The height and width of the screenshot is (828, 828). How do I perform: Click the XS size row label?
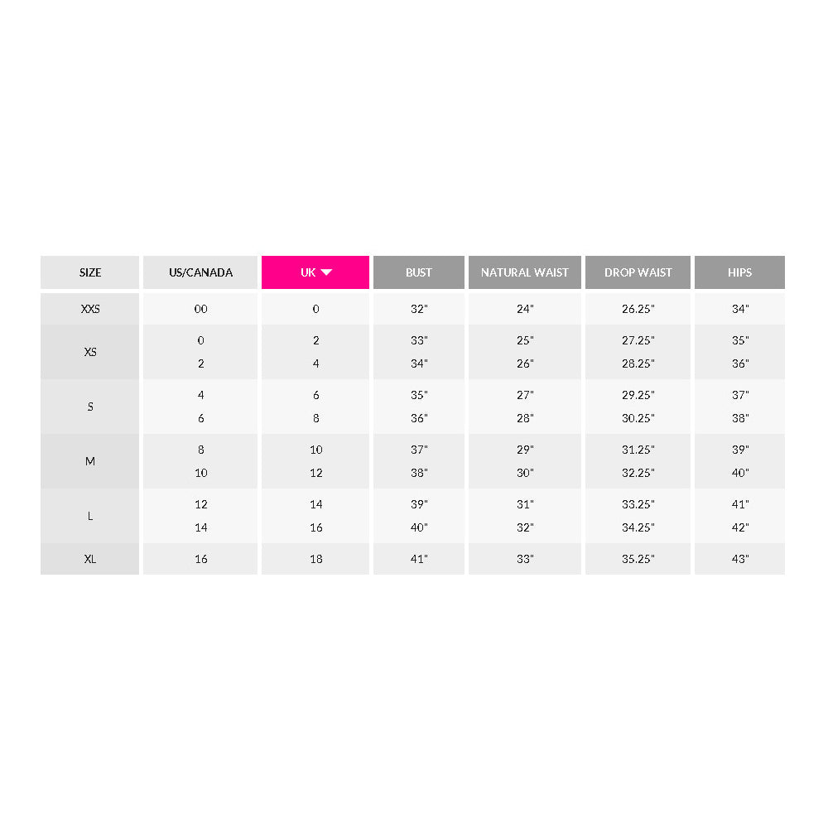click(90, 352)
